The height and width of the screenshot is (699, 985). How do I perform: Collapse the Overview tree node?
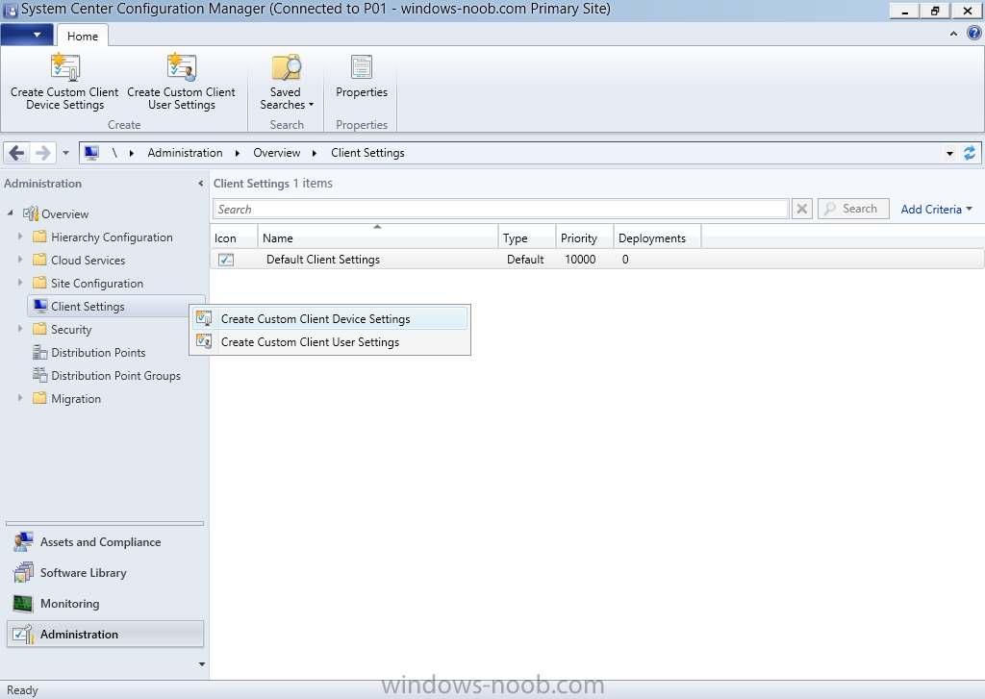pyautogui.click(x=10, y=212)
